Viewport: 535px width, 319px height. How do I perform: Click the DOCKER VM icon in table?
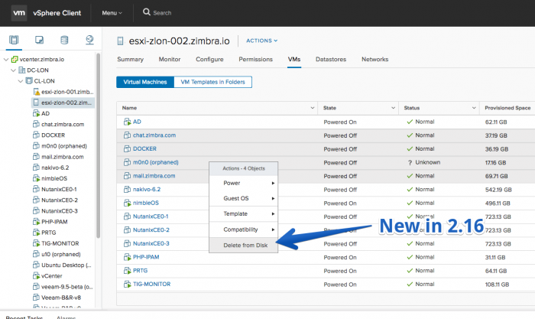click(128, 149)
